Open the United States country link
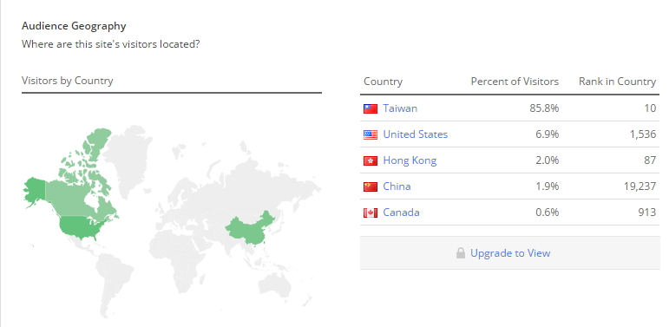Image resolution: width=669 pixels, height=327 pixels. (415, 134)
